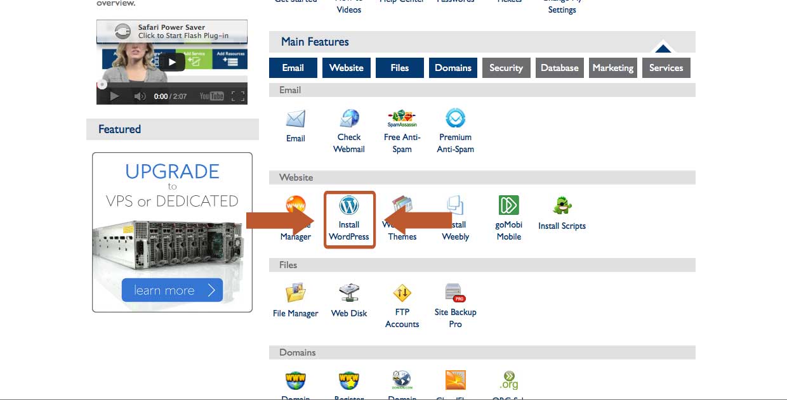Mute the video volume icon
Screen dimensions: 787x400
[x=140, y=96]
